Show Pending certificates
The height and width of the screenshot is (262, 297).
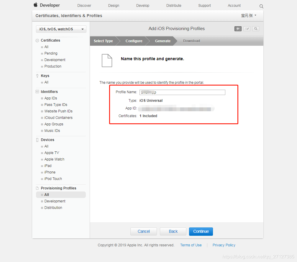click(51, 53)
